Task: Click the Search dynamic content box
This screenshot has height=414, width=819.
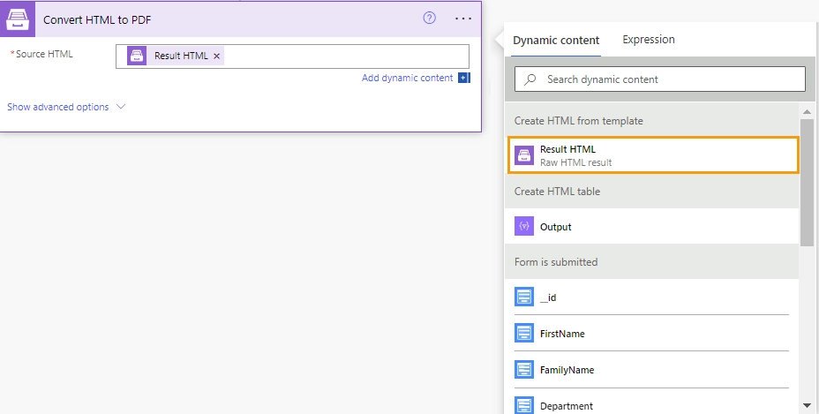Action: pos(659,79)
